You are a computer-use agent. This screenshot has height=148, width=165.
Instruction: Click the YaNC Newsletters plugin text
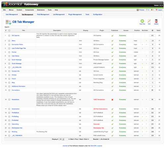tap(99, 99)
